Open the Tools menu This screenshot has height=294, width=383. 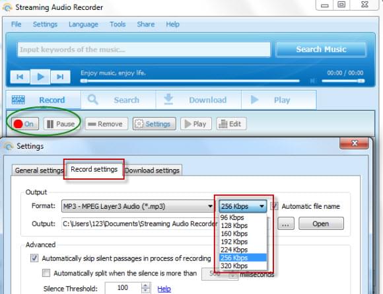point(118,24)
